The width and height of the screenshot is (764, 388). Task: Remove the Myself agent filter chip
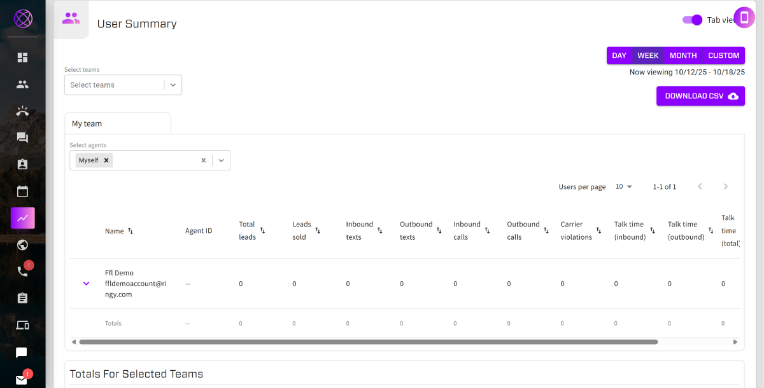click(106, 160)
